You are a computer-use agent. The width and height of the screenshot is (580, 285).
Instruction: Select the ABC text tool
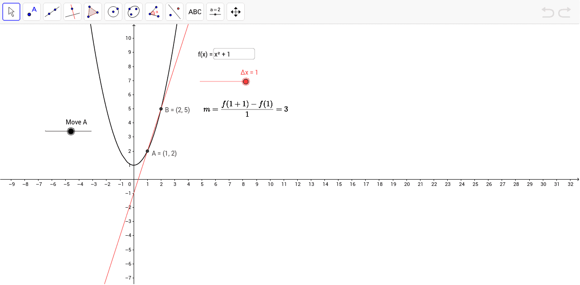click(195, 12)
